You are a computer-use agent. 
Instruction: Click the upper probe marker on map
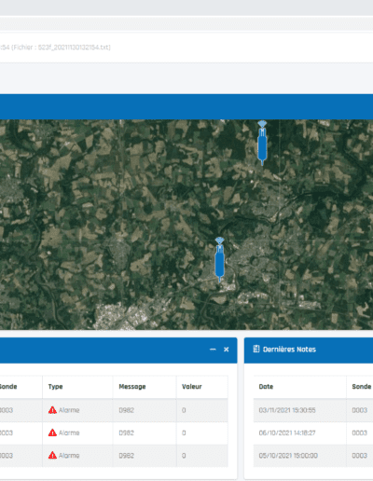tap(262, 143)
